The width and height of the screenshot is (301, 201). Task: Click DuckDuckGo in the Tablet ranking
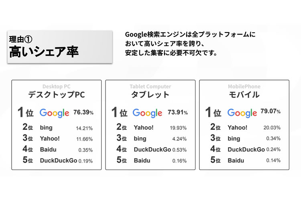(x=152, y=150)
